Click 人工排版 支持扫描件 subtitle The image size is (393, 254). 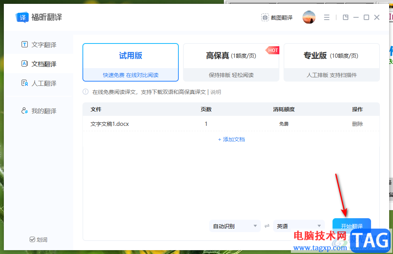(x=332, y=75)
